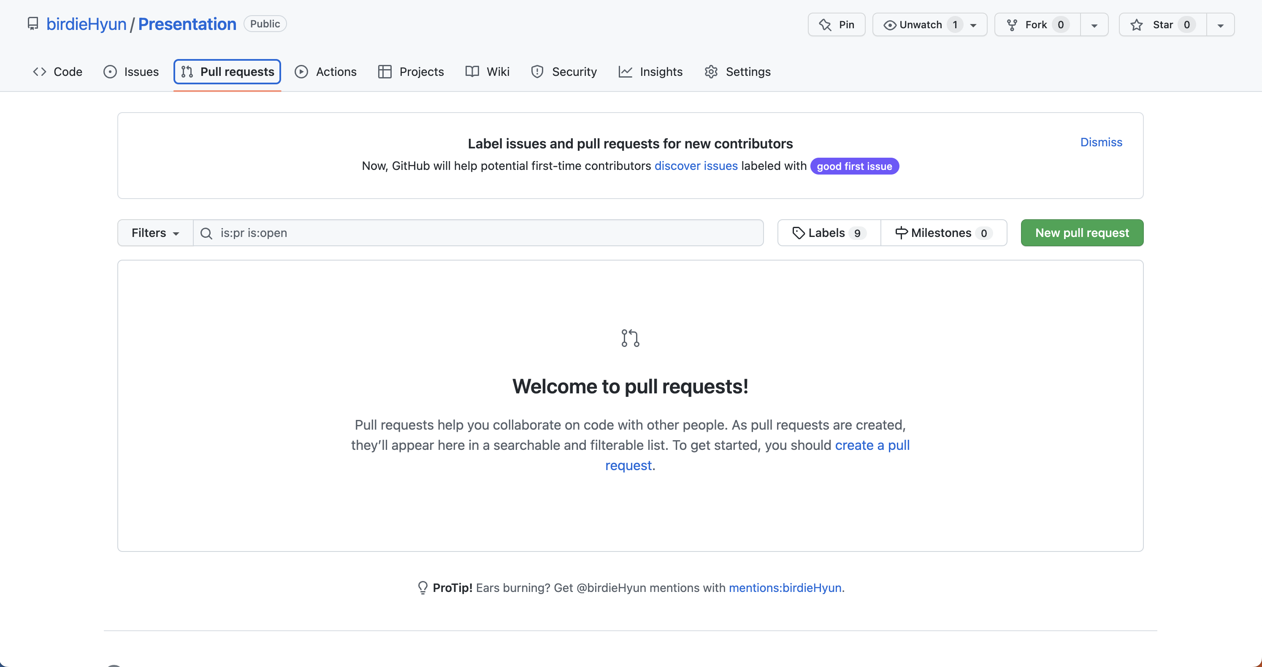Open the dropdown arrow next to Fork
Image resolution: width=1262 pixels, height=667 pixels.
point(1094,25)
